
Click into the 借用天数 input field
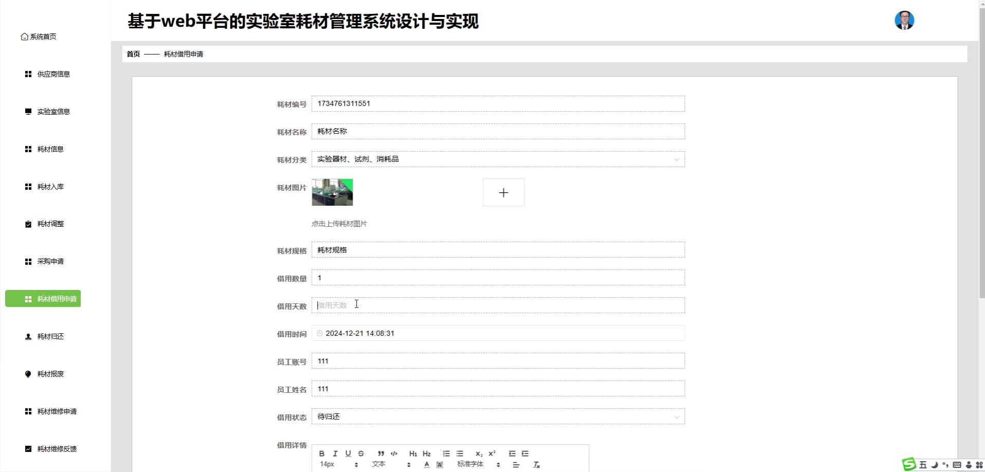(x=498, y=305)
